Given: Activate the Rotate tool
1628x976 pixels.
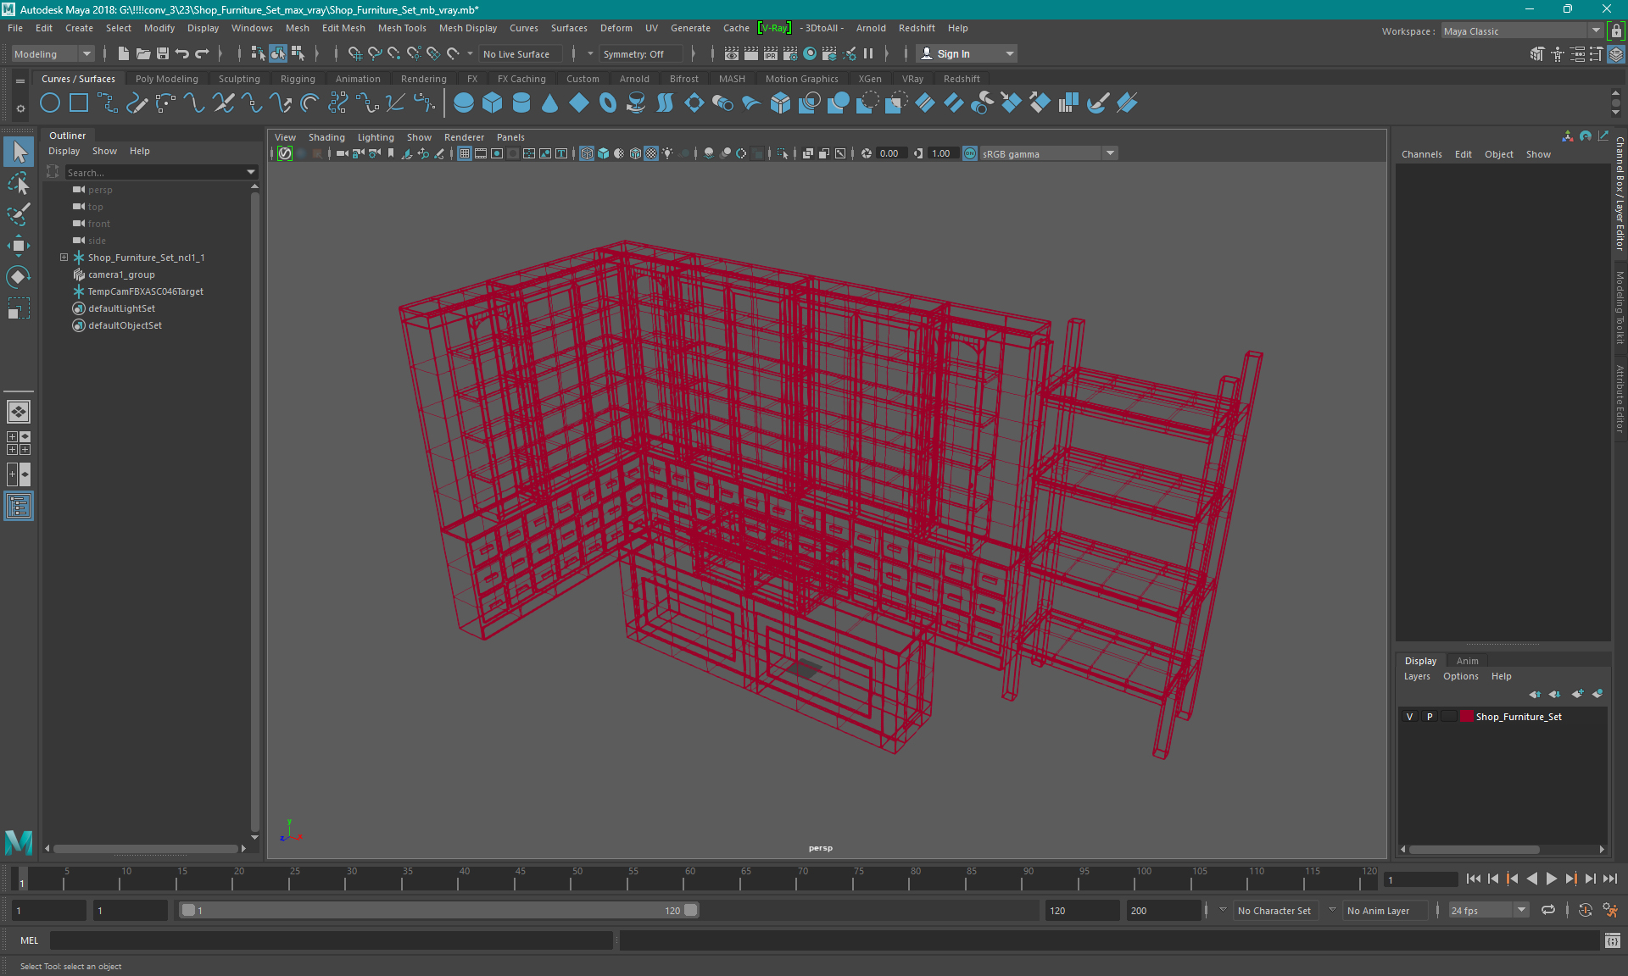Looking at the screenshot, I should click(19, 277).
